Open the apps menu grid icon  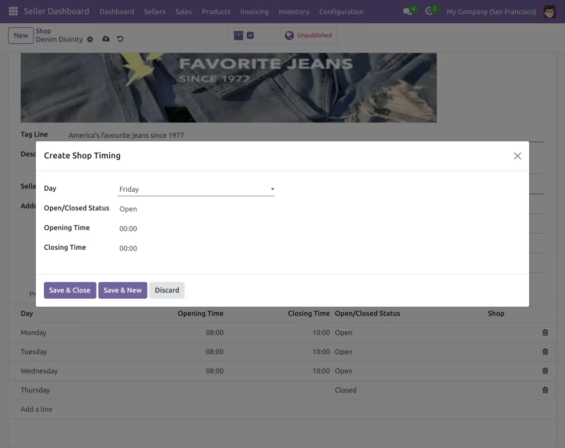(x=13, y=11)
